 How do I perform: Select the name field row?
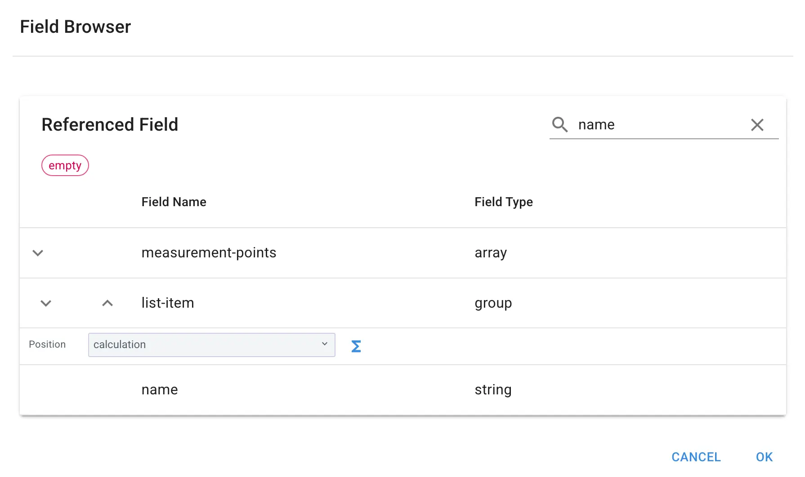160,390
